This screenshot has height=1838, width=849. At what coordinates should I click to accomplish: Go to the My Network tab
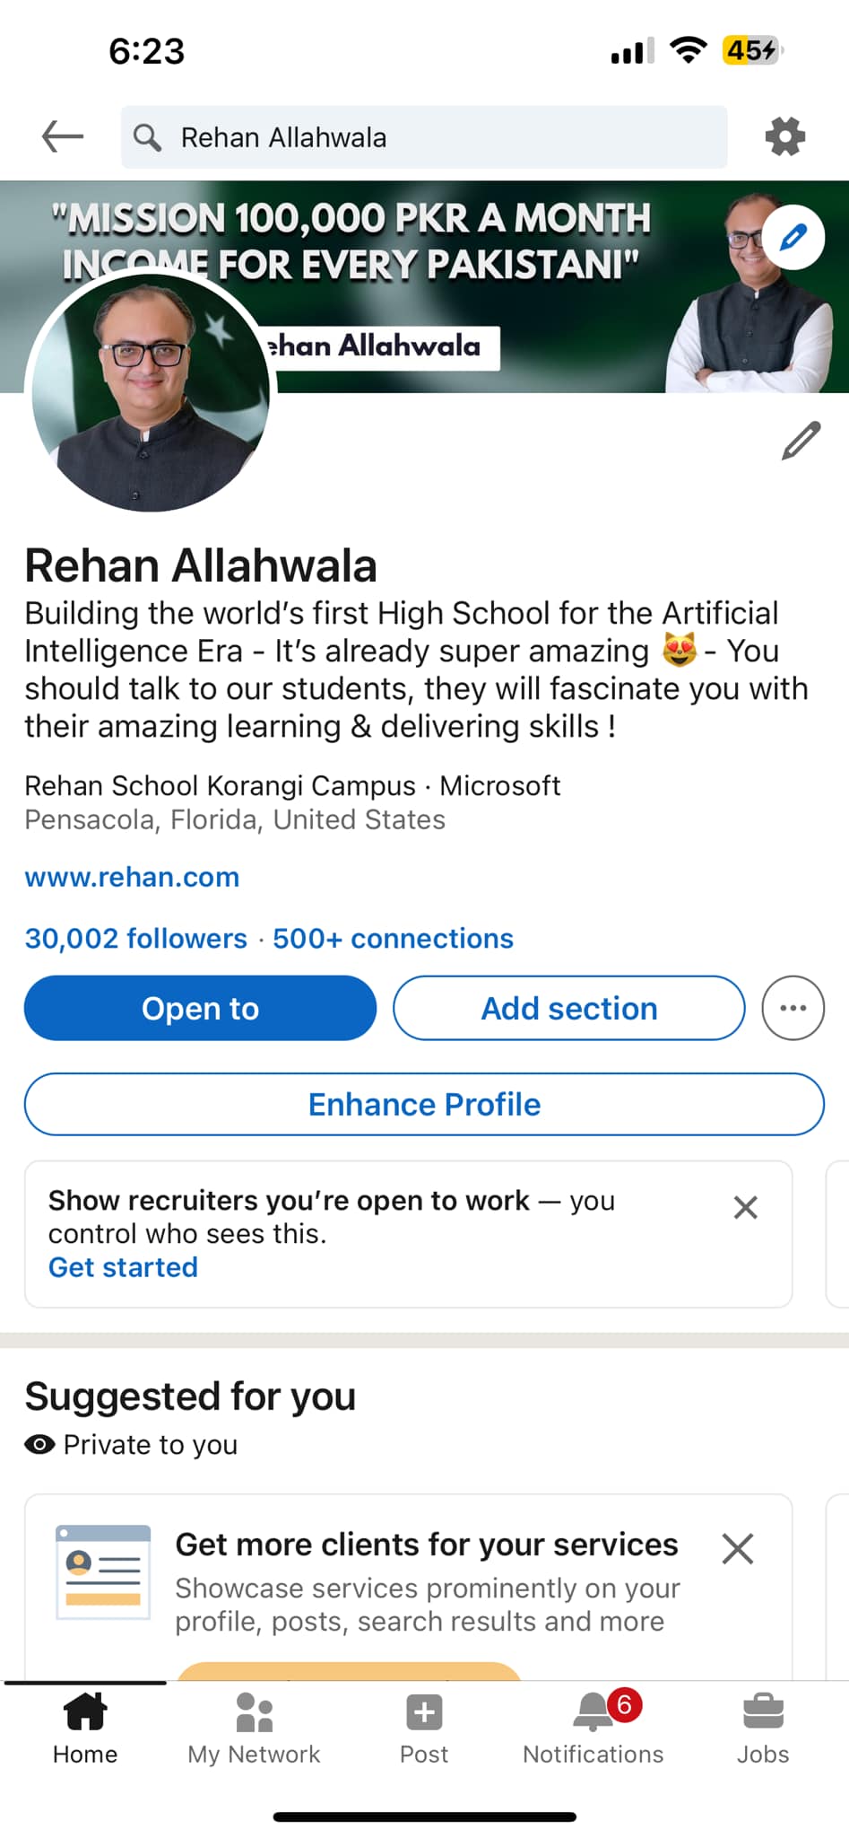254,1728
